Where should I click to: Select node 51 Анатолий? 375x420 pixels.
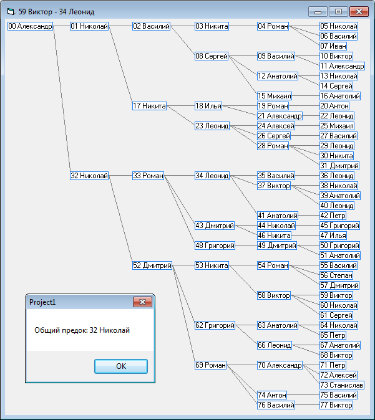340,255
